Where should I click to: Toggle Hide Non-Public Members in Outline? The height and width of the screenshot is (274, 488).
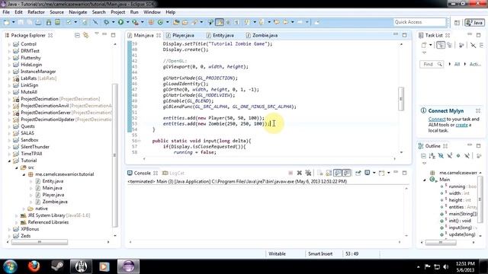tap(458, 155)
